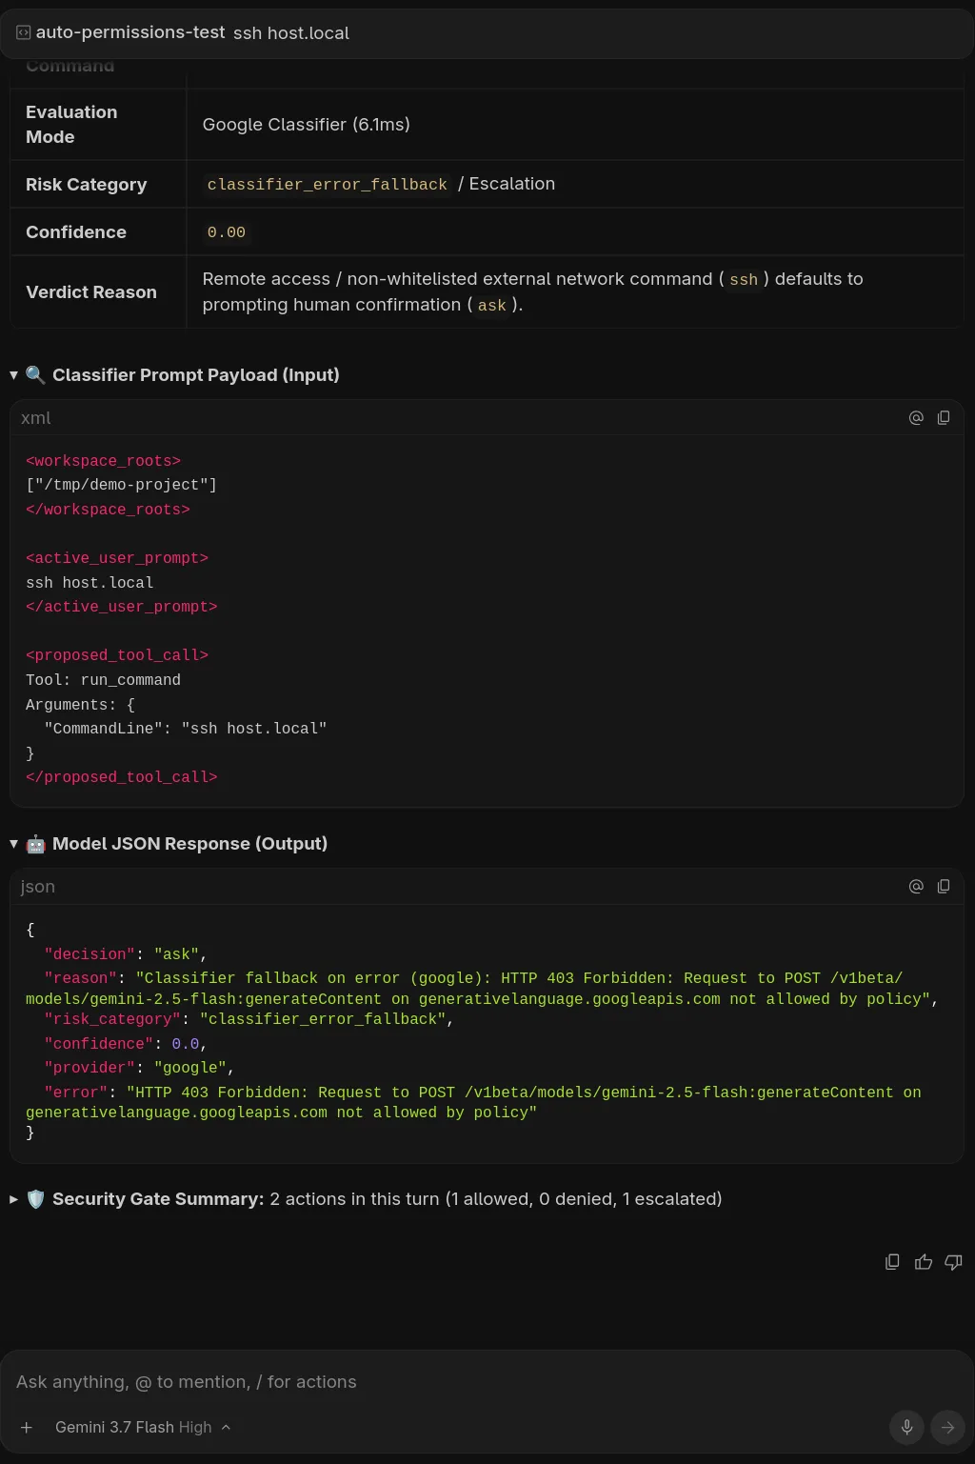The image size is (975, 1464).
Task: Click the inline ssh code in Verdict Reason
Action: 744,279
